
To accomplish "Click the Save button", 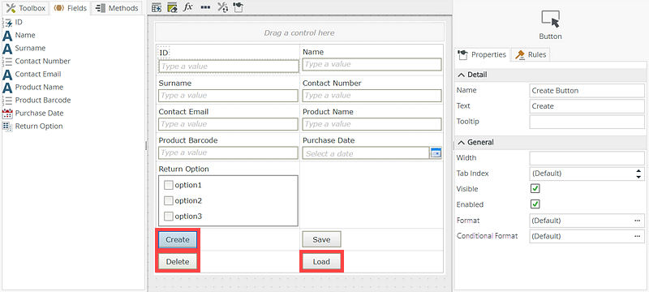I will tap(321, 239).
